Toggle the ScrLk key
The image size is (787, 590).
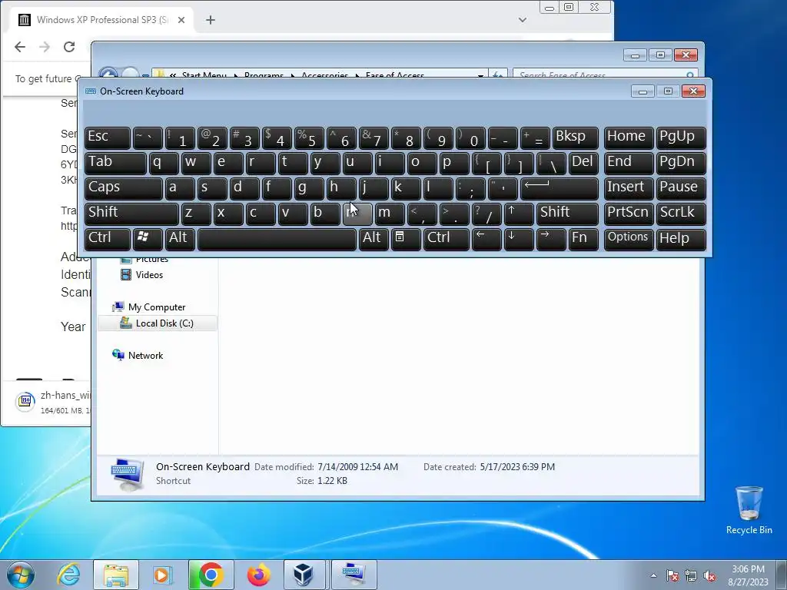[x=681, y=214]
